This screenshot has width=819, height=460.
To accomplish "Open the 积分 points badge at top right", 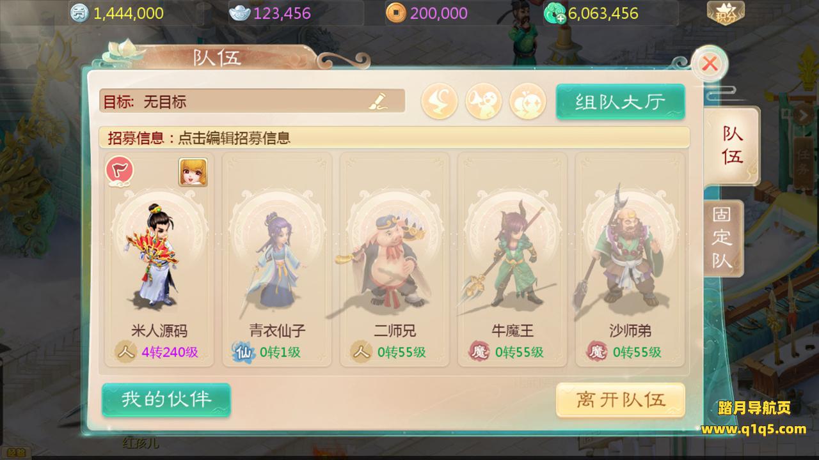I will click(x=726, y=13).
